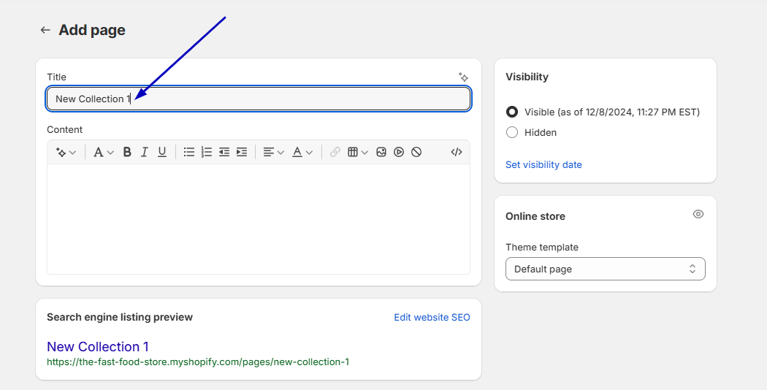Image resolution: width=767 pixels, height=390 pixels.
Task: Click the Edit website SEO link
Action: [432, 318]
